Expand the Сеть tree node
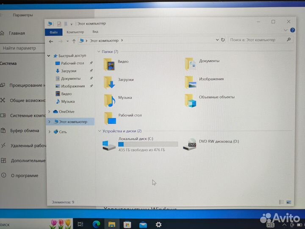Screen dimensions: 305x229 coord(50,132)
